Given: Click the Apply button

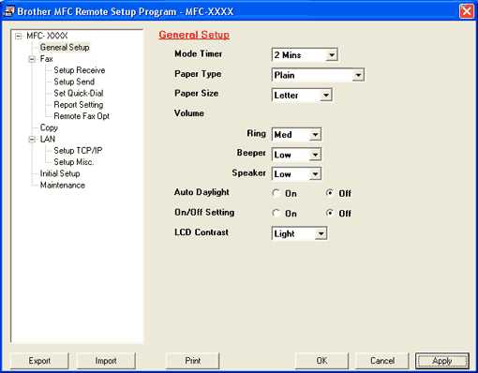Looking at the screenshot, I should (x=442, y=361).
